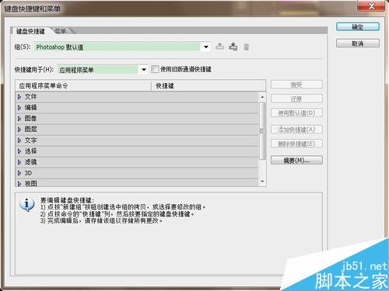Click the 应用程序菜单命令 column header
Viewport: 389px width, 291px height.
pos(83,85)
